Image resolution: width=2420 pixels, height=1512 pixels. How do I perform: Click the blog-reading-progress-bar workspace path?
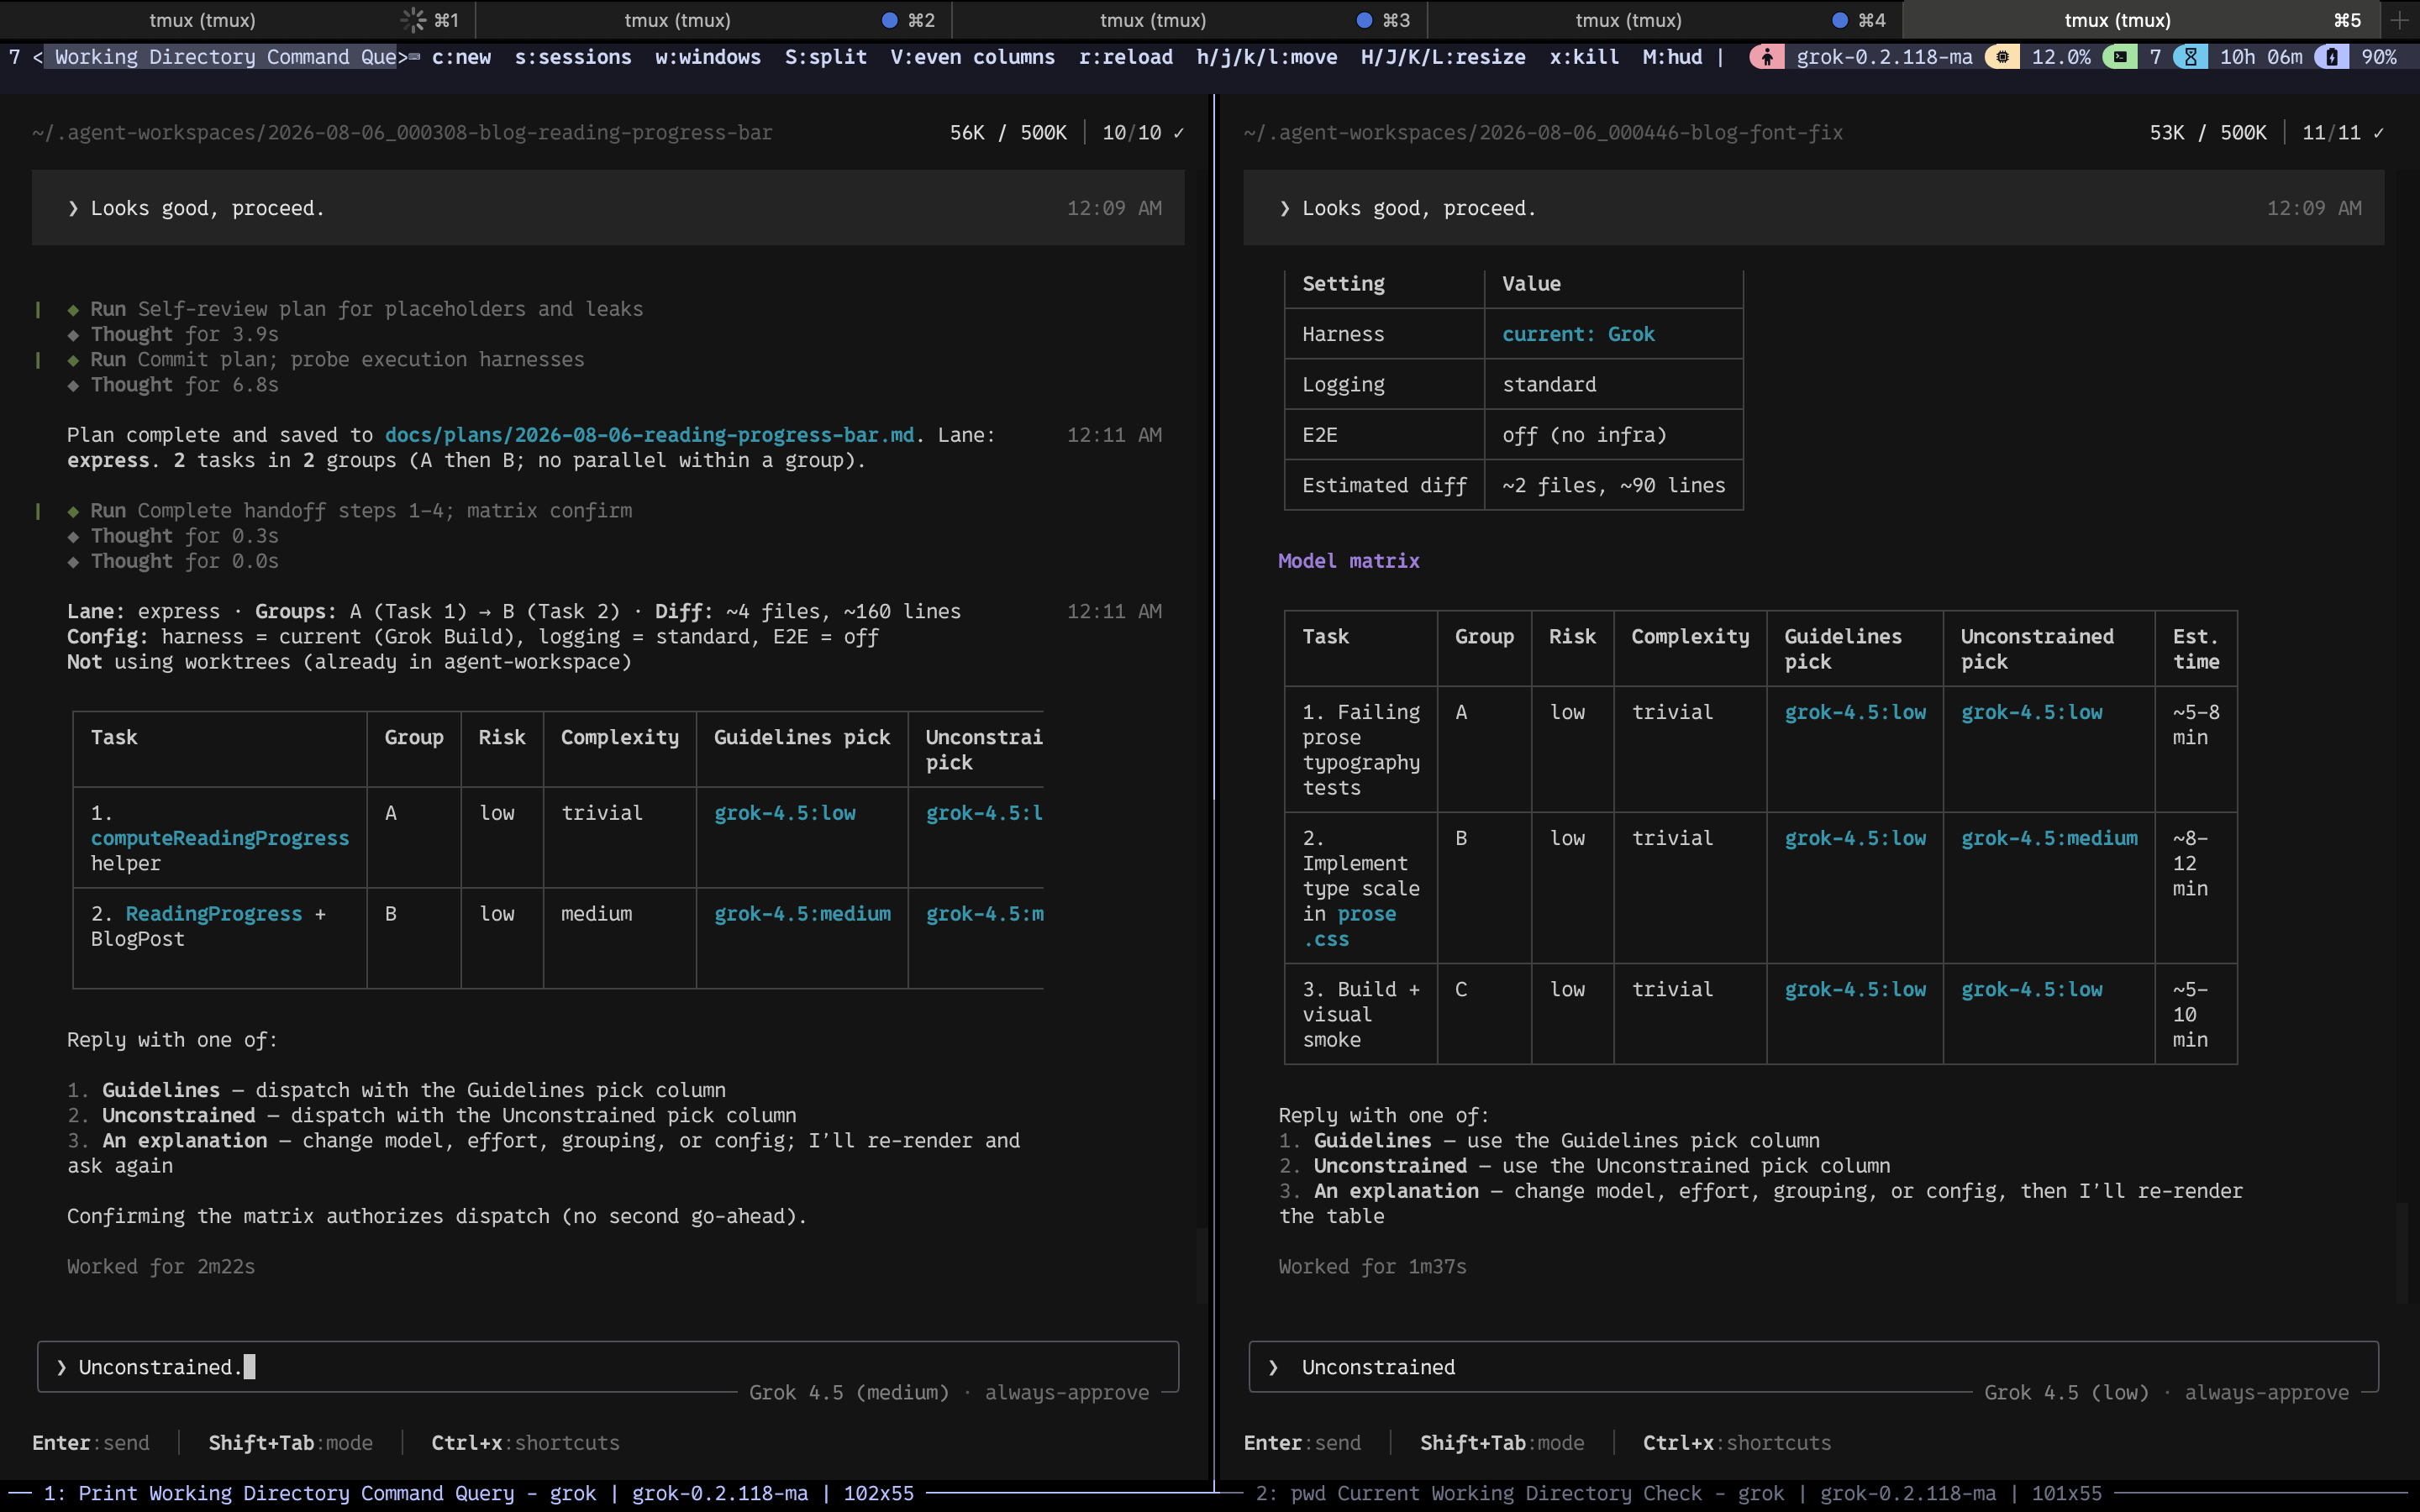(x=402, y=133)
